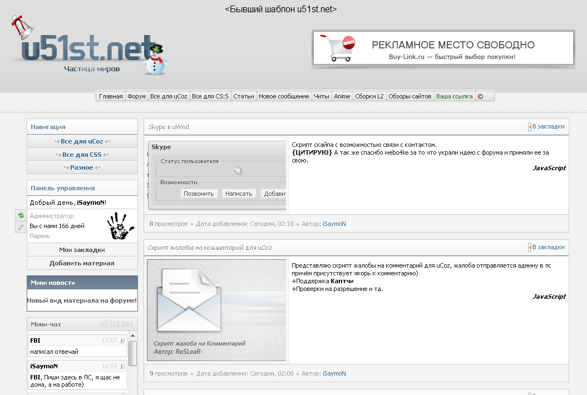Click the info icon on FBI's chat message
The width and height of the screenshot is (587, 395).
click(122, 340)
